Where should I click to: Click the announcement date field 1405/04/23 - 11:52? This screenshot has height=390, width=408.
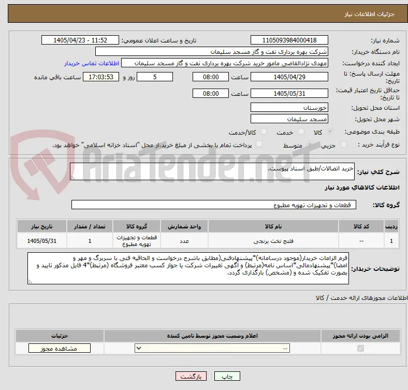click(80, 40)
